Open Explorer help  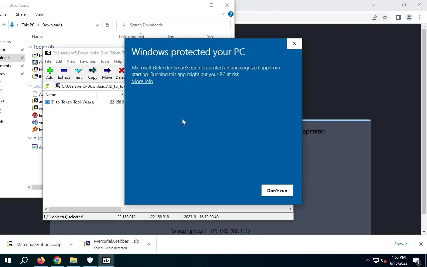tap(231, 14)
